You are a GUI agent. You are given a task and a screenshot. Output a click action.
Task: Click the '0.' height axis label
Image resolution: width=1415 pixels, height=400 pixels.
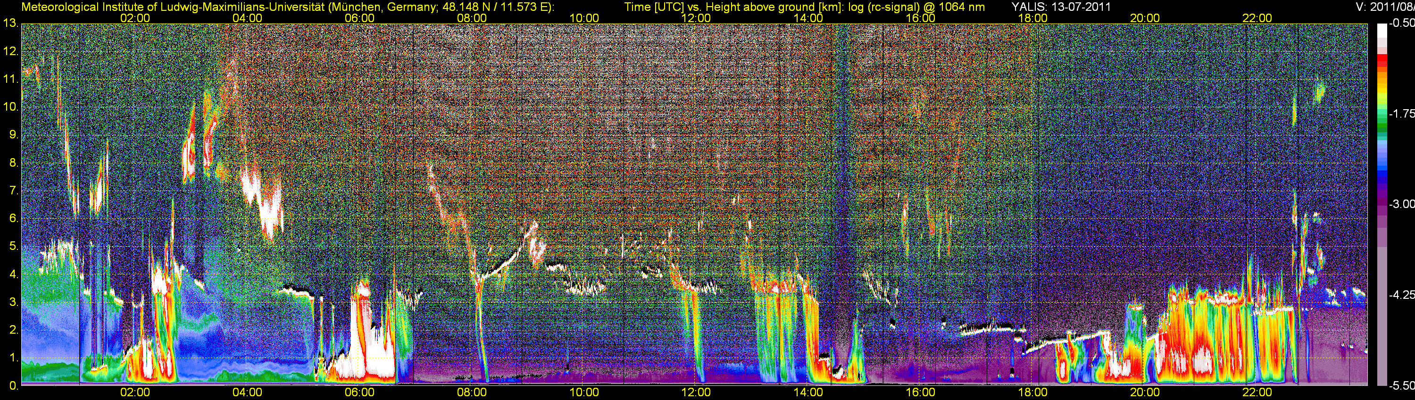pyautogui.click(x=14, y=386)
